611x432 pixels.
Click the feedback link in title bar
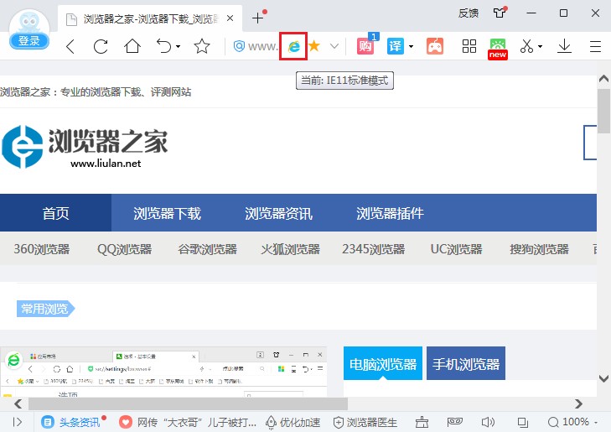pyautogui.click(x=468, y=13)
